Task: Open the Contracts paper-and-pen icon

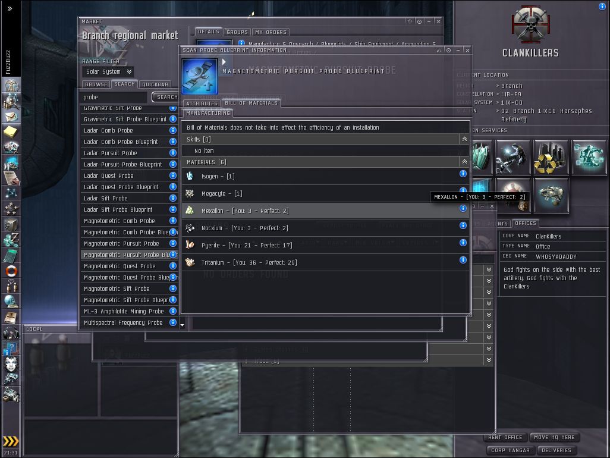Action: point(11,178)
